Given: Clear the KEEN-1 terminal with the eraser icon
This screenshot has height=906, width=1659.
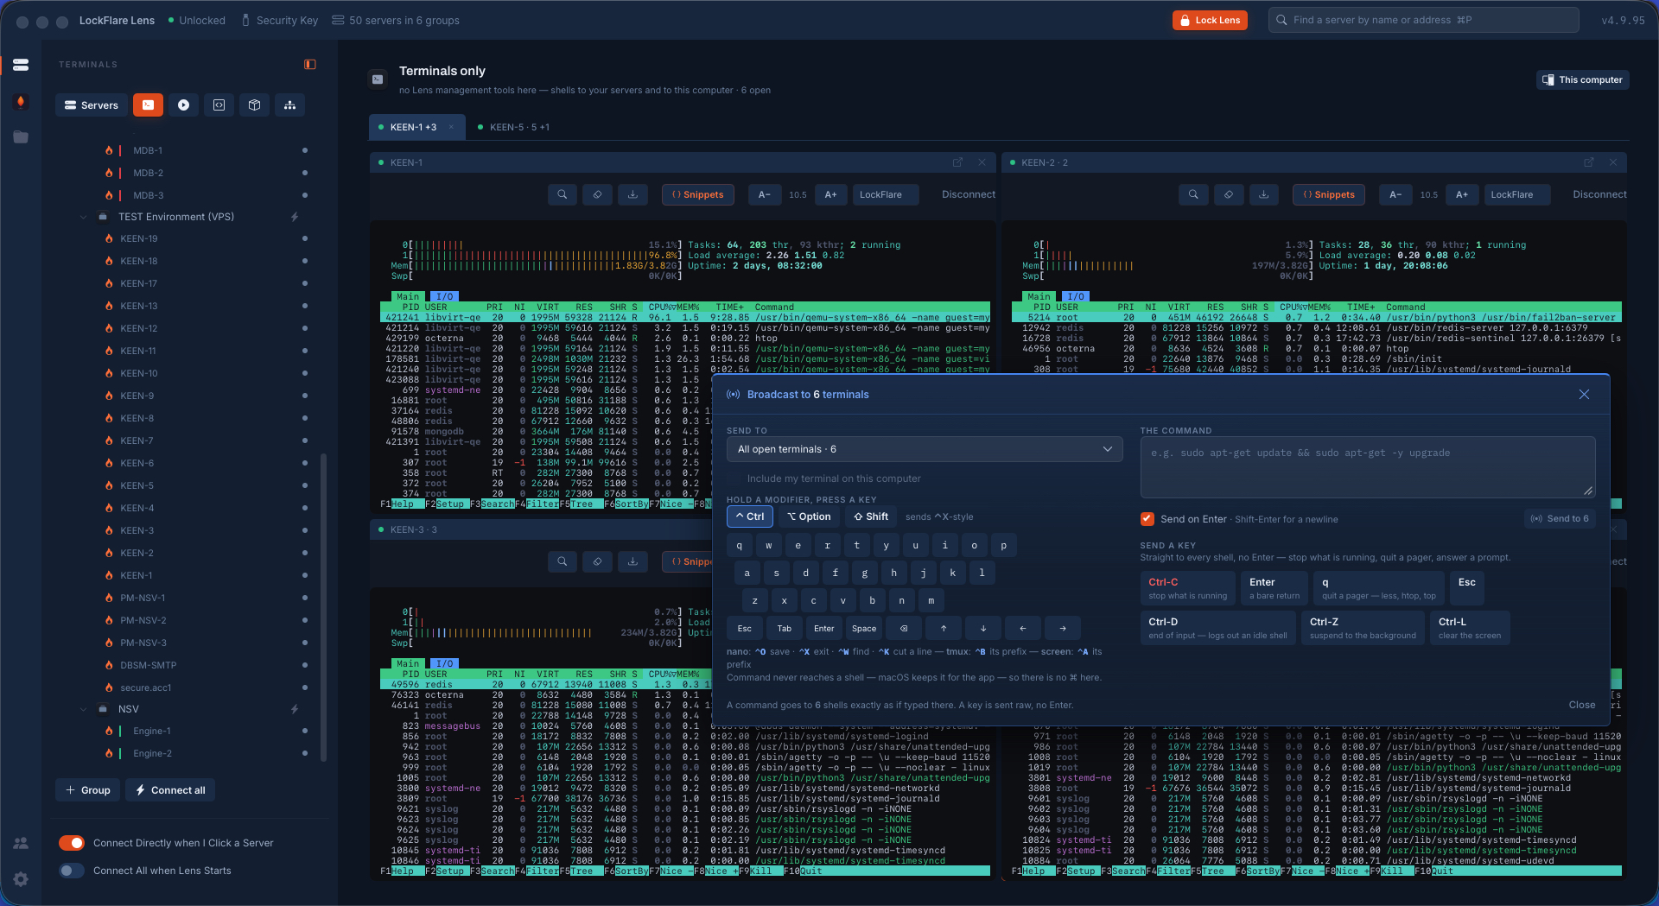Looking at the screenshot, I should click(x=598, y=194).
